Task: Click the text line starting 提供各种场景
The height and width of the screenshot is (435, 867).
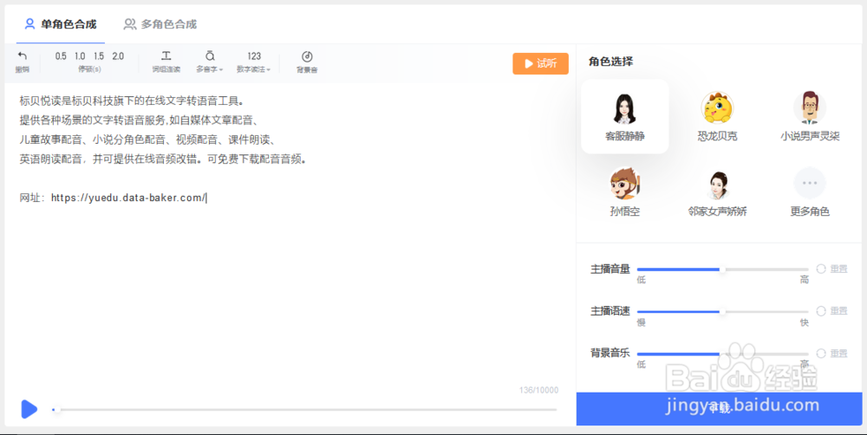Action: coord(140,120)
